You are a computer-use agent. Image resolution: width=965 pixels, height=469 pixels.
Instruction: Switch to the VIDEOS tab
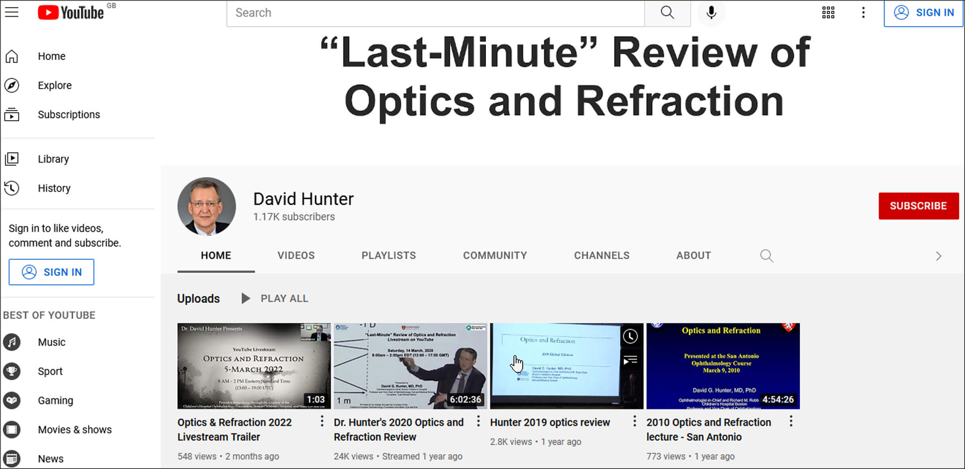[x=296, y=255]
